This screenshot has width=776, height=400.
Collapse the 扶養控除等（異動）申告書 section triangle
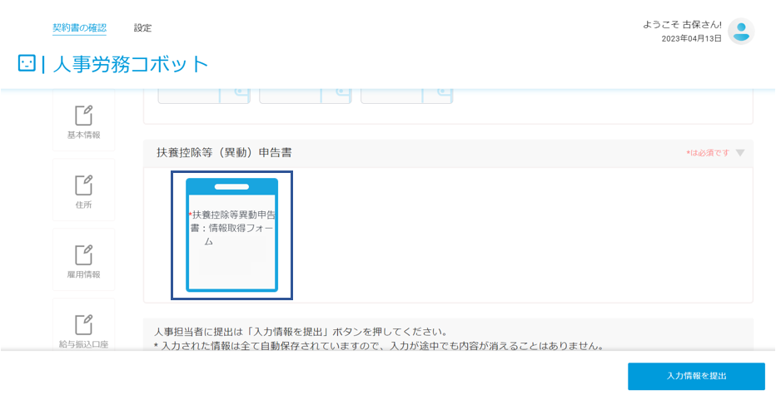click(x=740, y=153)
